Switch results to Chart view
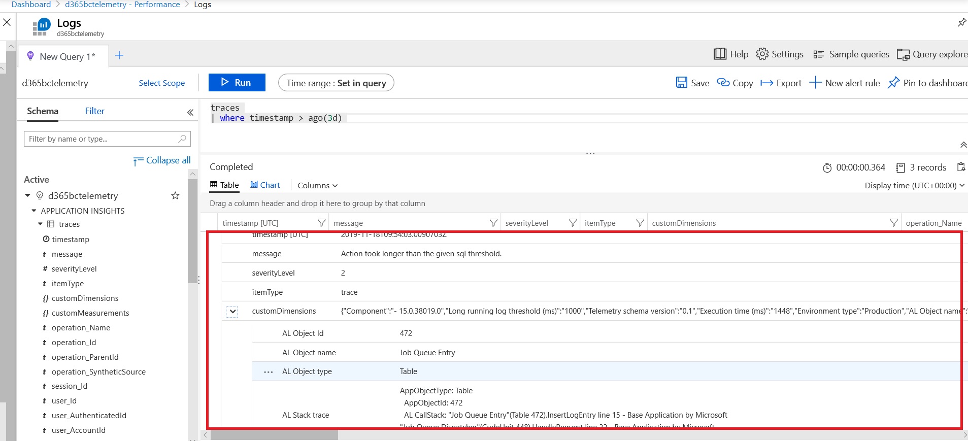The image size is (968, 441). (x=265, y=185)
